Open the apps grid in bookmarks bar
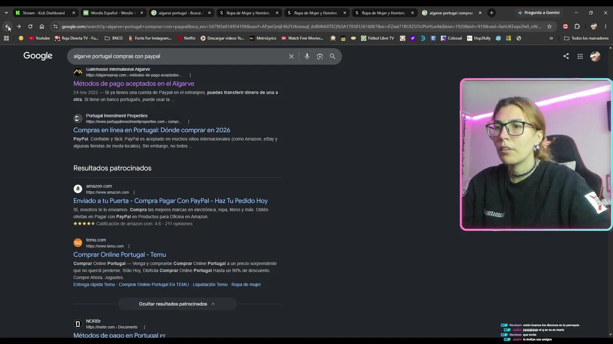The image size is (613, 344). 6,38
